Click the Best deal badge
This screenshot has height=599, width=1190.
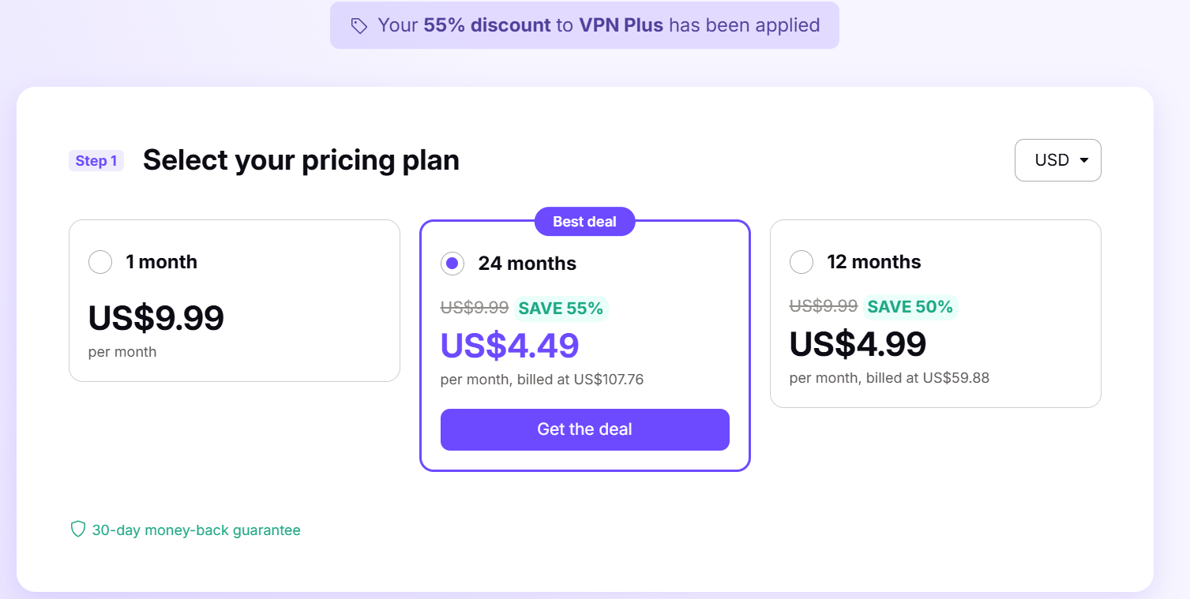click(x=584, y=221)
